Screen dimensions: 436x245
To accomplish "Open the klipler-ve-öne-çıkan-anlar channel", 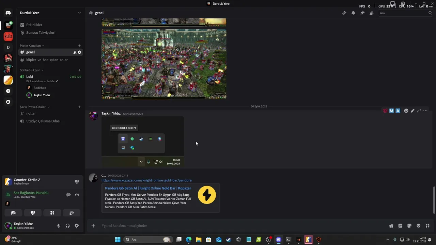I will (50, 60).
